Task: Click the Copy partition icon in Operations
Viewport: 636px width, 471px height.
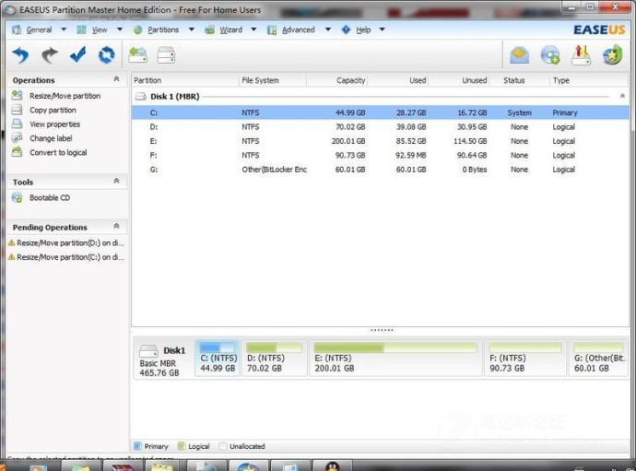Action: (18, 110)
